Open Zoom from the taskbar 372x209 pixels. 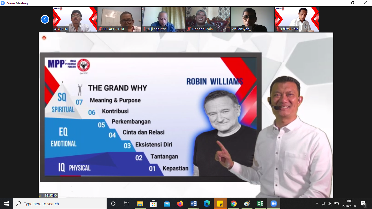point(273,204)
